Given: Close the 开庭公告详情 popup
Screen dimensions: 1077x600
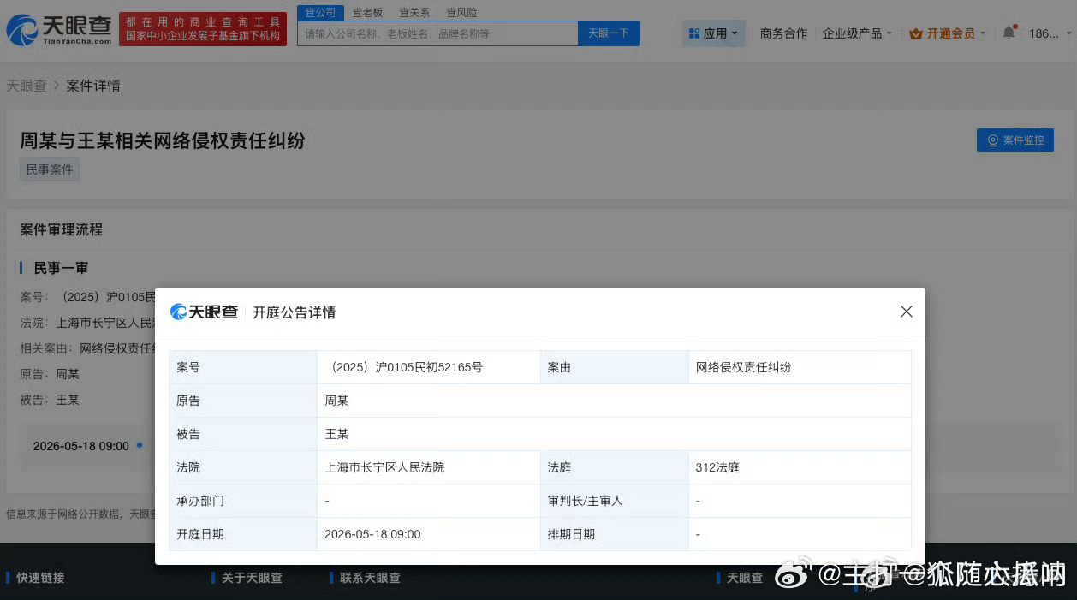Looking at the screenshot, I should (906, 312).
